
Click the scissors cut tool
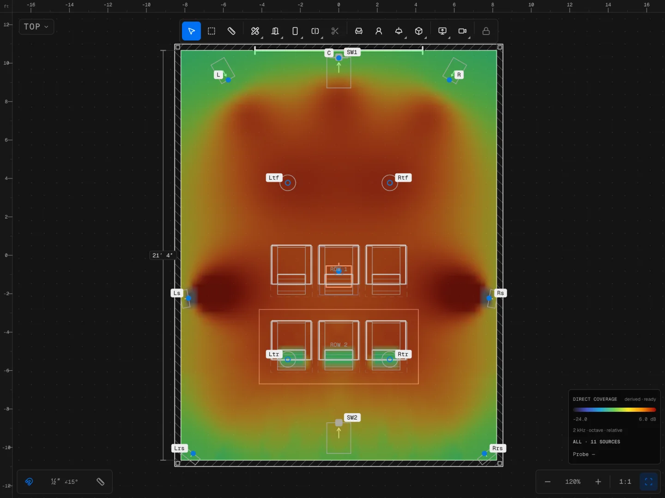point(335,31)
